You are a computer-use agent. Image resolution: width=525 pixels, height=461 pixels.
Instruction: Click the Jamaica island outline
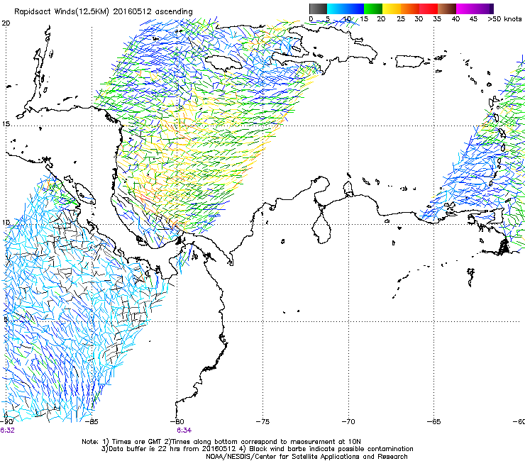[223, 62]
